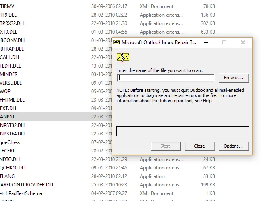Focus the file name input field

point(165,78)
